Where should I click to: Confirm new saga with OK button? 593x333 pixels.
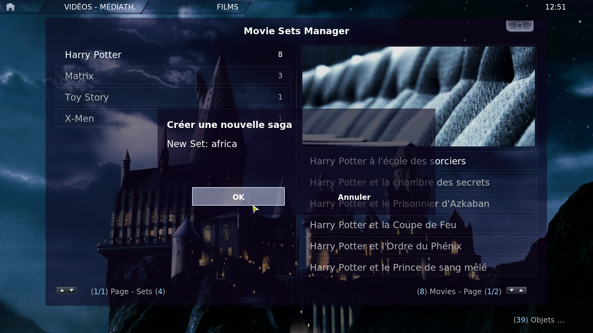coord(238,197)
